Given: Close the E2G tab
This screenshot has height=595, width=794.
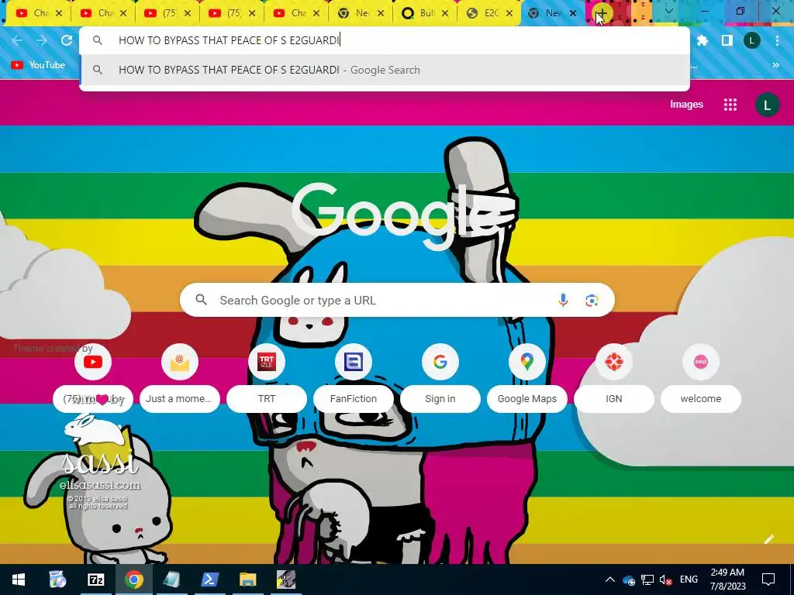Looking at the screenshot, I should pos(509,13).
